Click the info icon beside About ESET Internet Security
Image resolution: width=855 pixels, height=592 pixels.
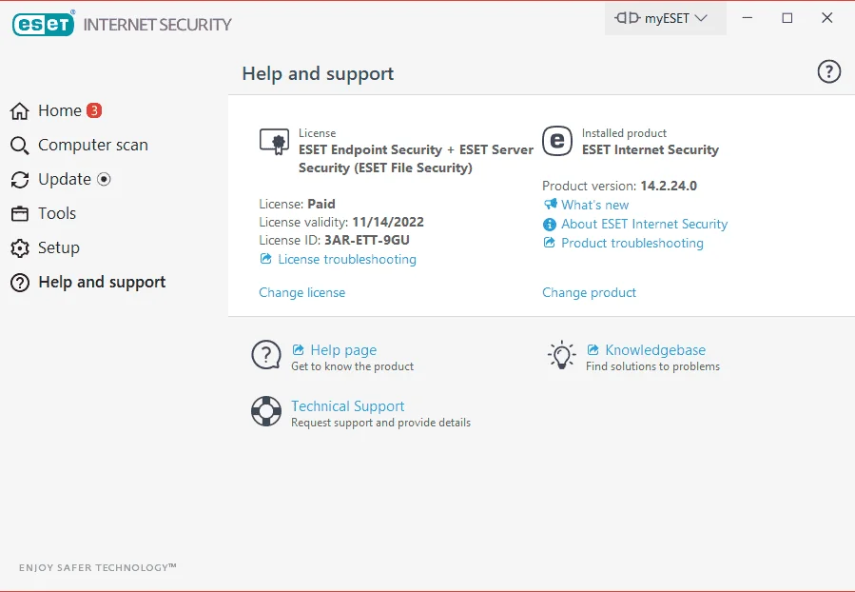(550, 225)
